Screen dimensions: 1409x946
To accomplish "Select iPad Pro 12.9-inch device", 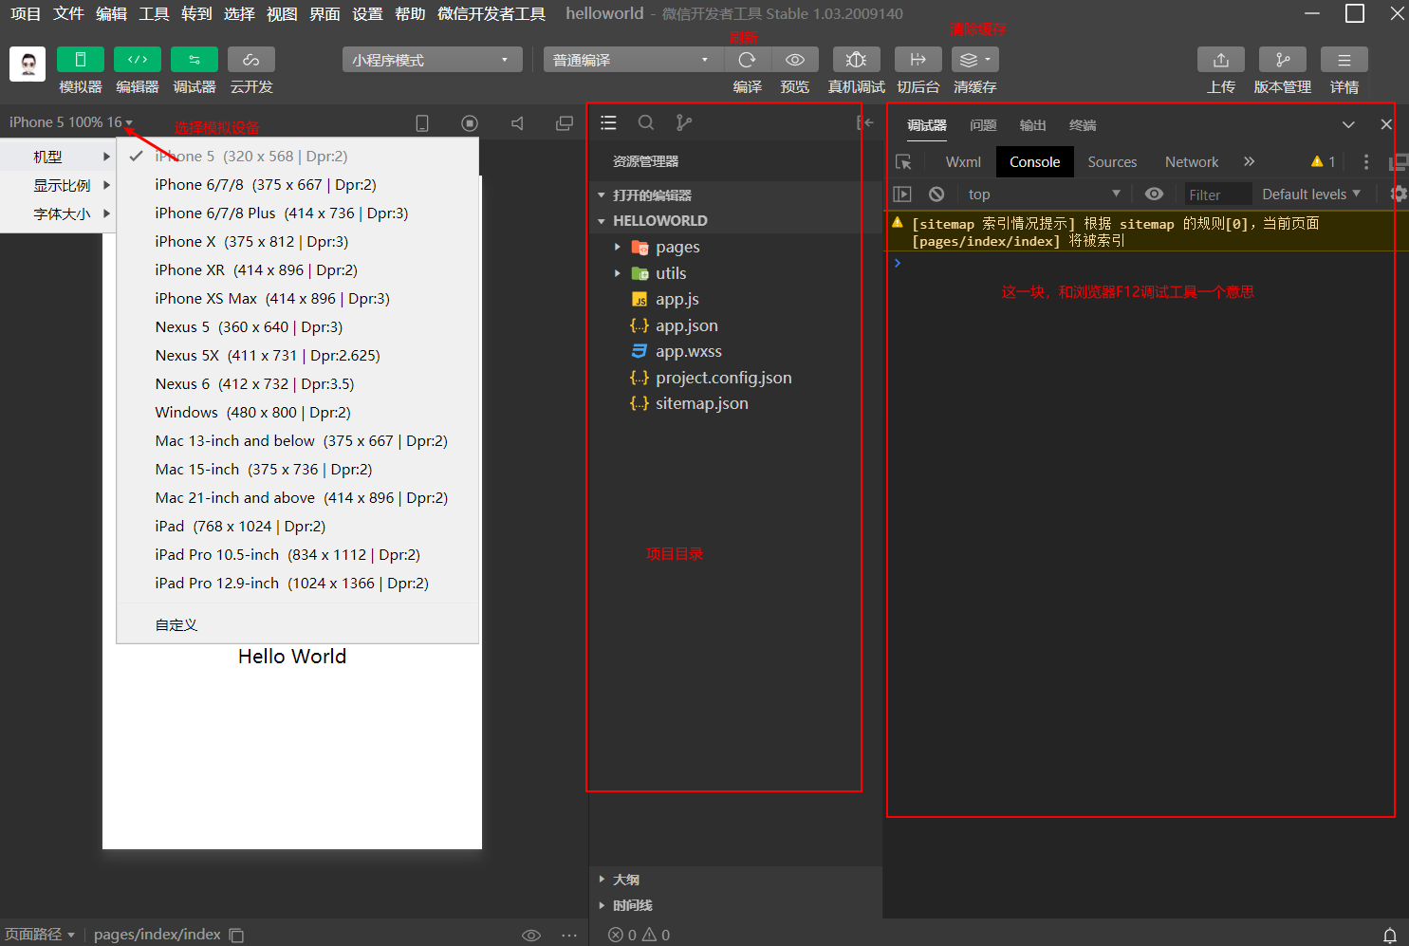I will pyautogui.click(x=298, y=584).
